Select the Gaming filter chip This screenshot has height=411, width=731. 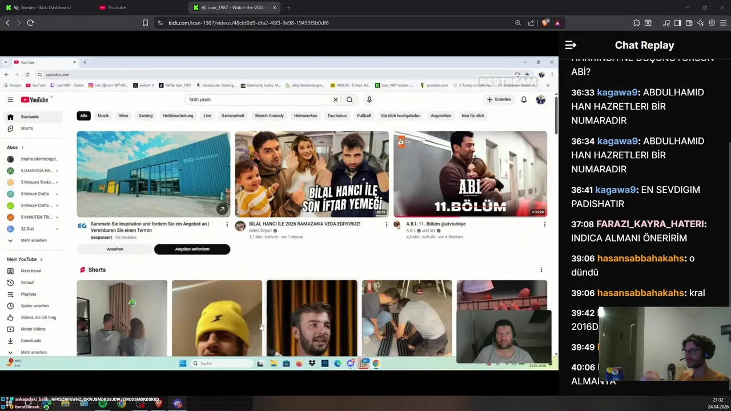click(146, 115)
